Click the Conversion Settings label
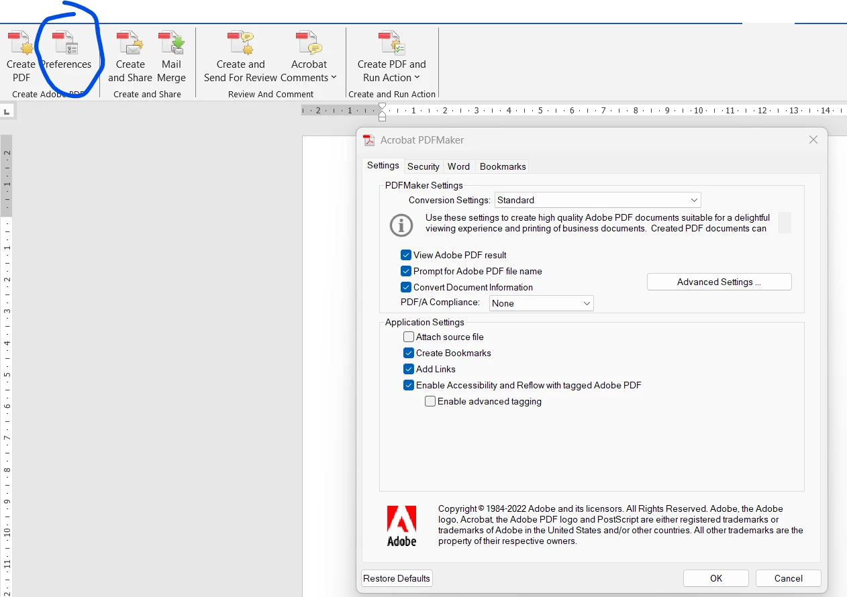The width and height of the screenshot is (847, 597). point(450,200)
